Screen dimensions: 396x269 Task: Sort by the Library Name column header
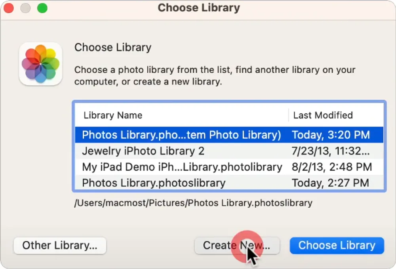point(113,115)
